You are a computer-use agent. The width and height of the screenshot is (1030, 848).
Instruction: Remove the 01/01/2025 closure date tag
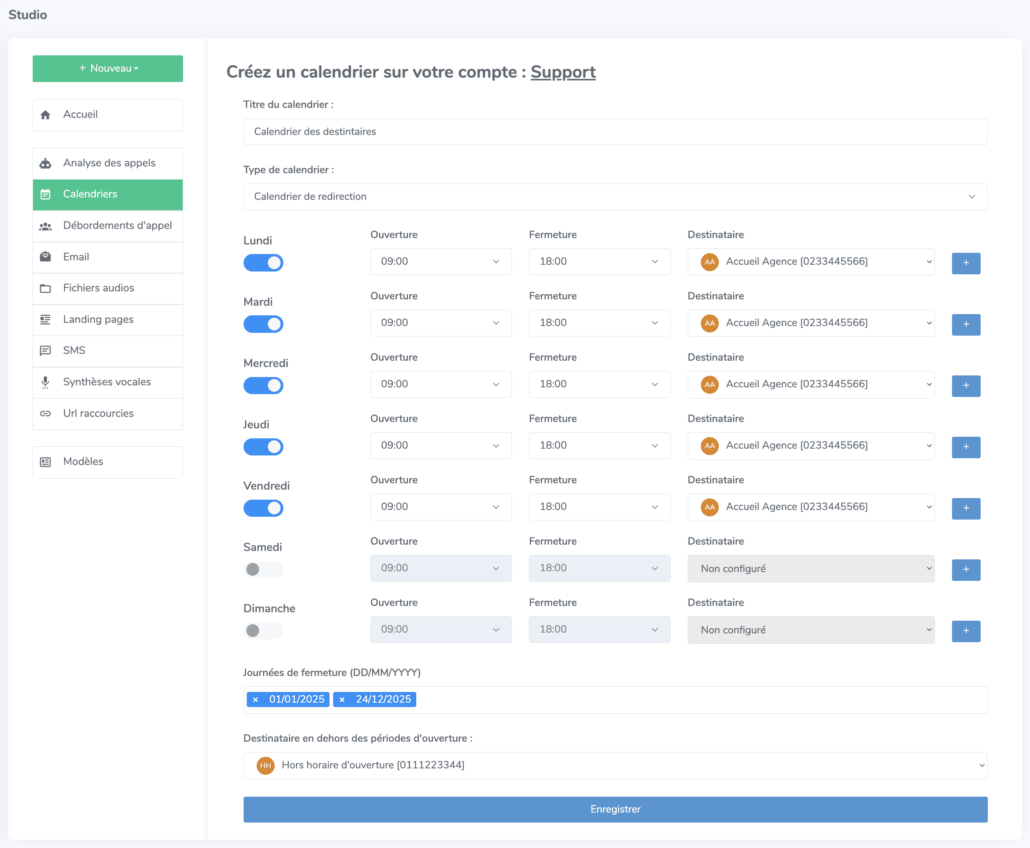click(x=256, y=699)
